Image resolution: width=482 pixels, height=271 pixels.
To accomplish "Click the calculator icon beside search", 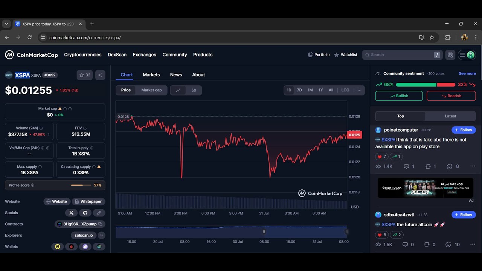I will tap(450, 55).
